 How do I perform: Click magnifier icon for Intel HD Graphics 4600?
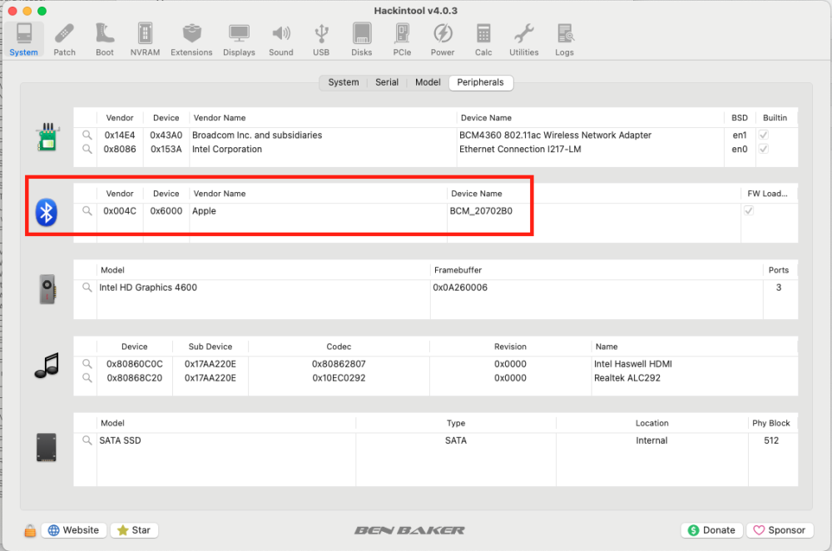click(87, 288)
